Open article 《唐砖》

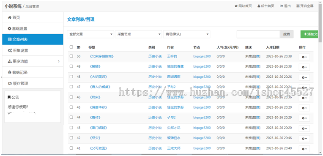coord(95,118)
